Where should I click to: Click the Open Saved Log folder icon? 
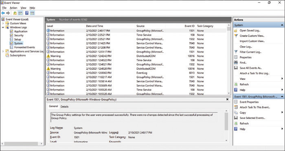tap(236, 30)
